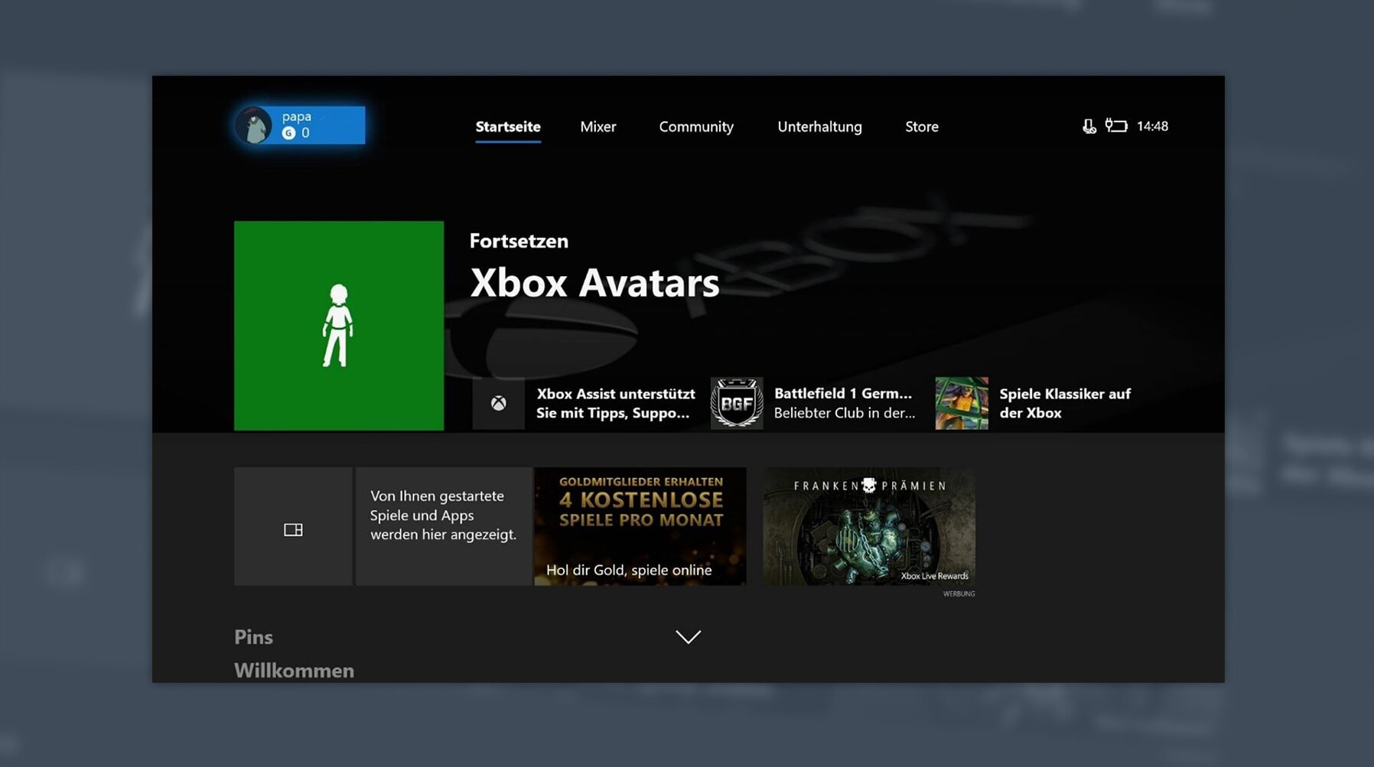Viewport: 1374px width, 767px height.
Task: Jump to the Pins section heading
Action: click(x=253, y=637)
